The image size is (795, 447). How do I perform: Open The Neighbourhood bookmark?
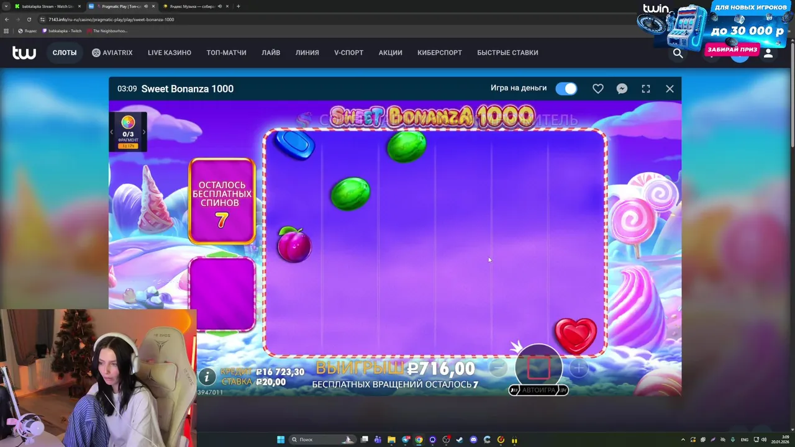[107, 30]
